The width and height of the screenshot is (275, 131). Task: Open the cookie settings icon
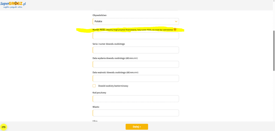click(4, 127)
